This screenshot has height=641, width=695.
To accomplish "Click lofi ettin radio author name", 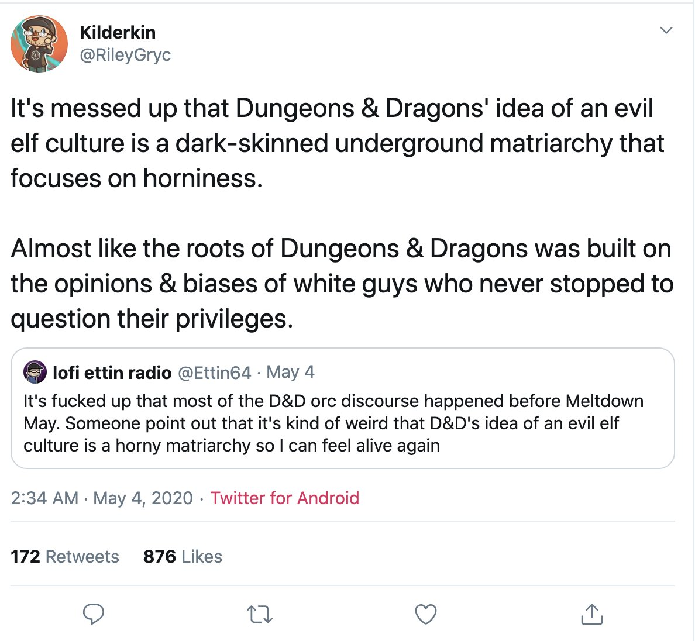I will [x=112, y=373].
